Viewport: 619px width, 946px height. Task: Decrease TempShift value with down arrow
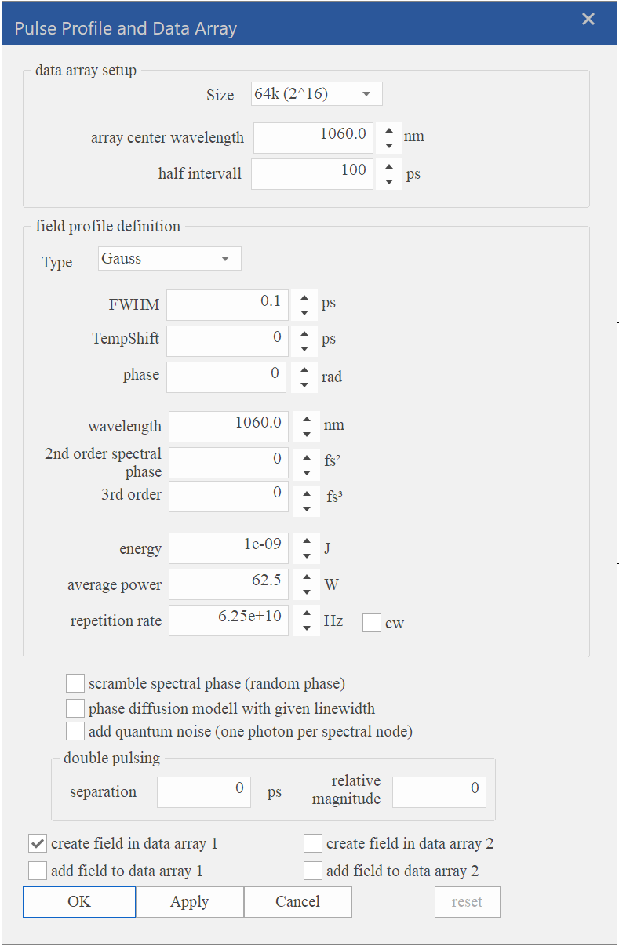(304, 348)
